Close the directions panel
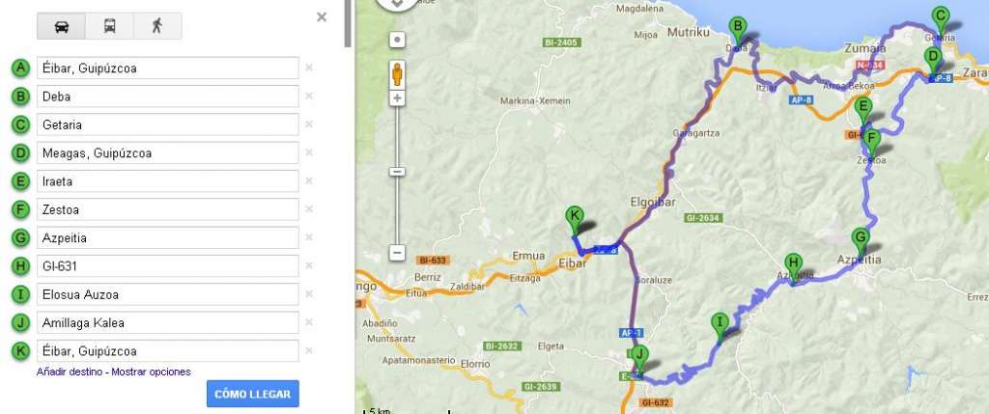Screen dimensions: 989x414 tap(322, 17)
